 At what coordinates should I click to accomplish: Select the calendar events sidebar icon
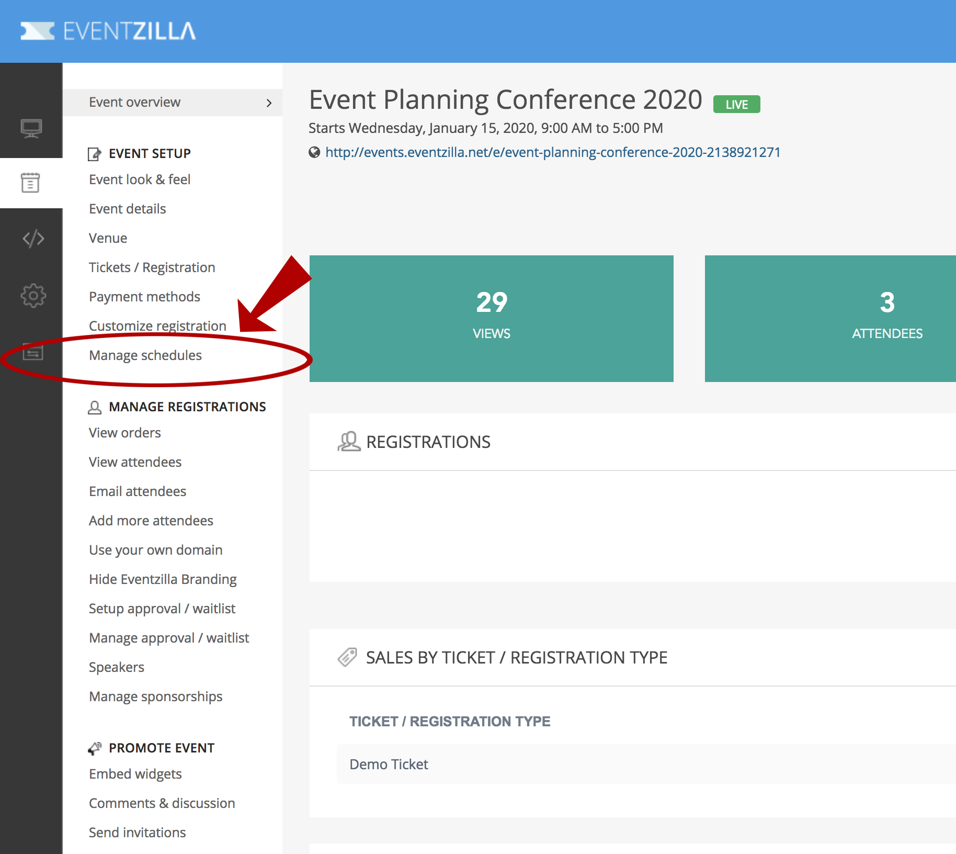30,183
